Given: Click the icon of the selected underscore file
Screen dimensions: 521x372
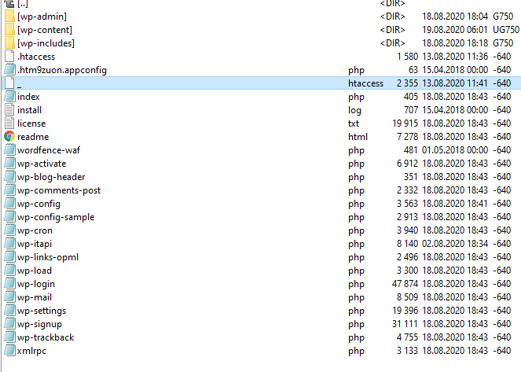Looking at the screenshot, I should 9,83.
